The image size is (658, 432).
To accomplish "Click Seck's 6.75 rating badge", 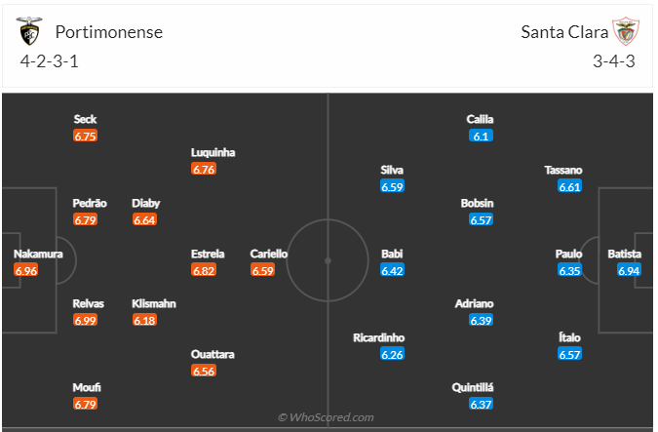I will (86, 137).
